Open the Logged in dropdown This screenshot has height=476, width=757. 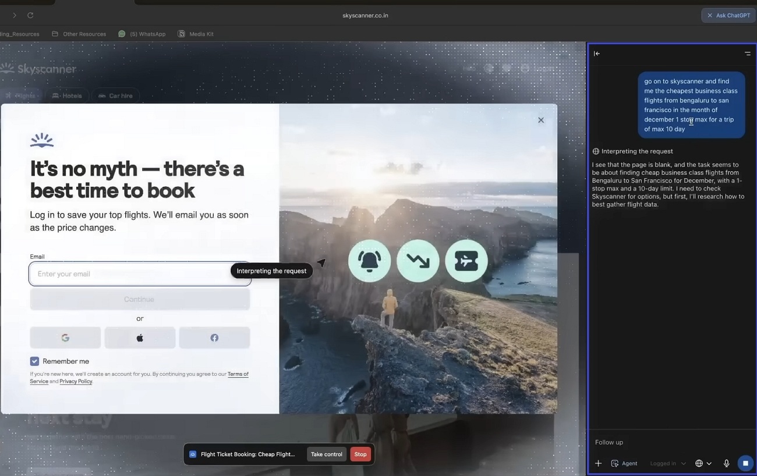[x=668, y=463]
